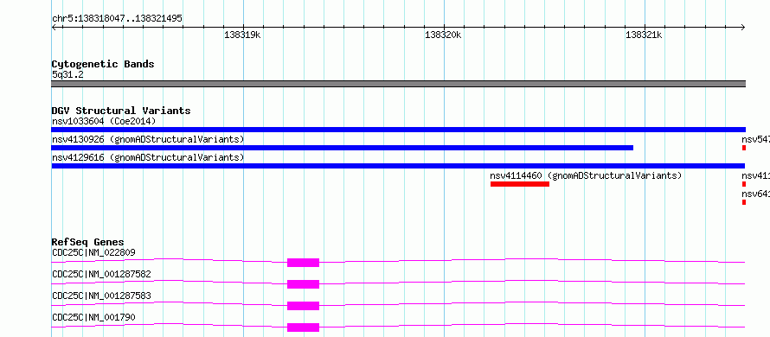Click the 138319k ruler label
The width and height of the screenshot is (770, 337).
[x=242, y=35]
